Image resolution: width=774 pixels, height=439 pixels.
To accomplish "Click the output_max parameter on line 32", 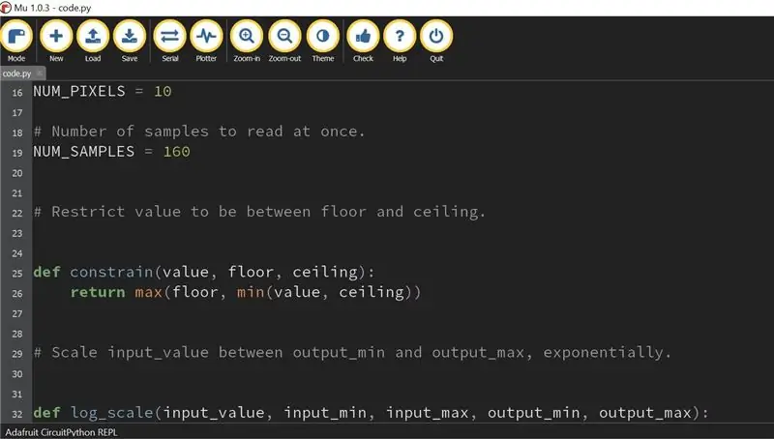I will tap(645, 413).
